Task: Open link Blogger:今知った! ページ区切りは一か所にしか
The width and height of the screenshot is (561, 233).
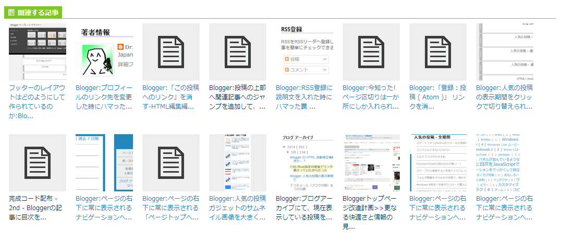Action: pos(371,97)
